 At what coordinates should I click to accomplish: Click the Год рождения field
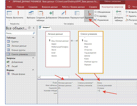tap(90, 53)
